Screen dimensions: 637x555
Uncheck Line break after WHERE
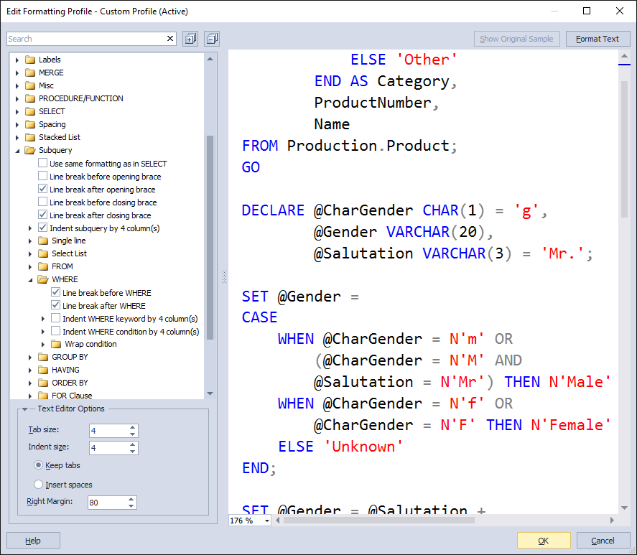point(55,306)
